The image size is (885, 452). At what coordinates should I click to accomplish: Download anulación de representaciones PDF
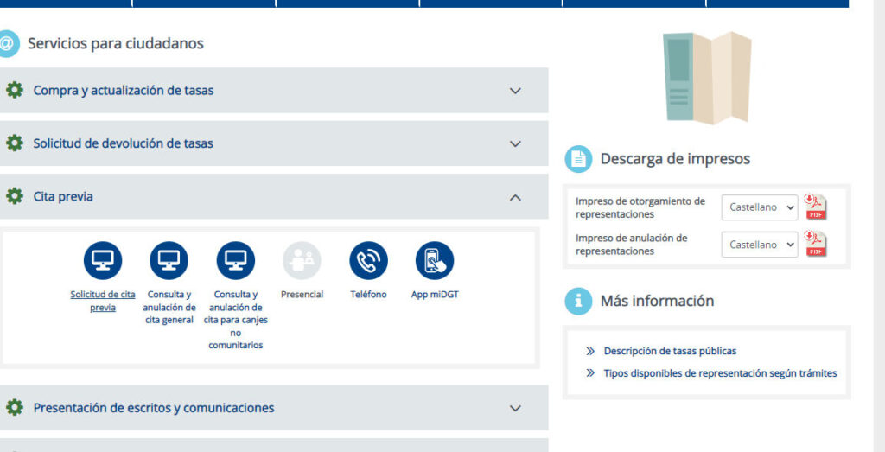tap(816, 245)
